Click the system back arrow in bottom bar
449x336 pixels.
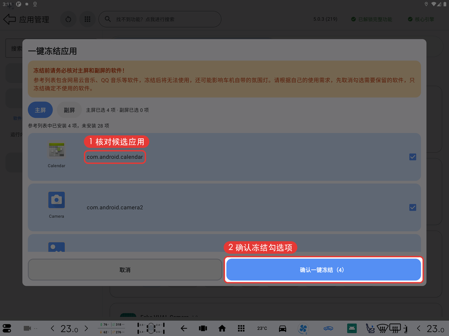[184, 328]
